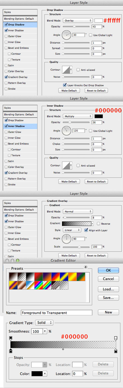
Task: Enable Use Global Light in Drop Shadow
Action: coord(91,35)
